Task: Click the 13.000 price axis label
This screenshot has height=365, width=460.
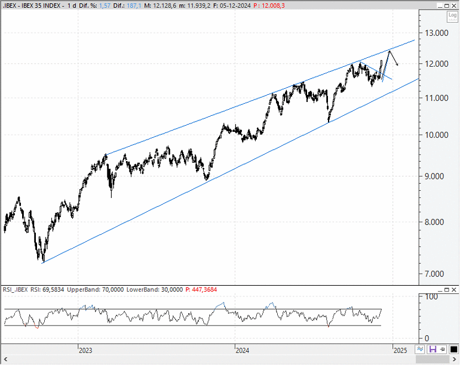Action: click(437, 33)
